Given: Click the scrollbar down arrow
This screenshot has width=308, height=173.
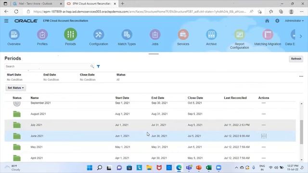Looking at the screenshot, I should coord(302,160).
